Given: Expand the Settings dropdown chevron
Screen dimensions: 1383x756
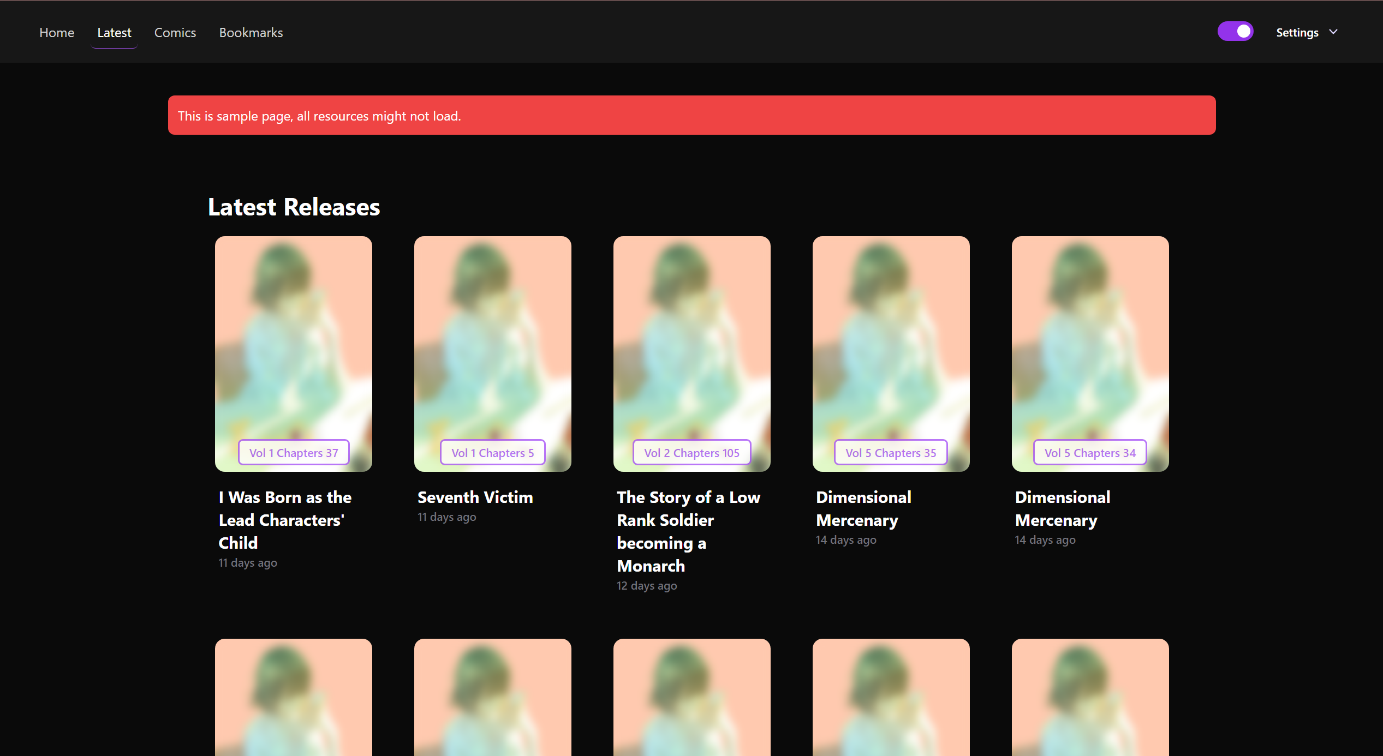Looking at the screenshot, I should [1333, 32].
